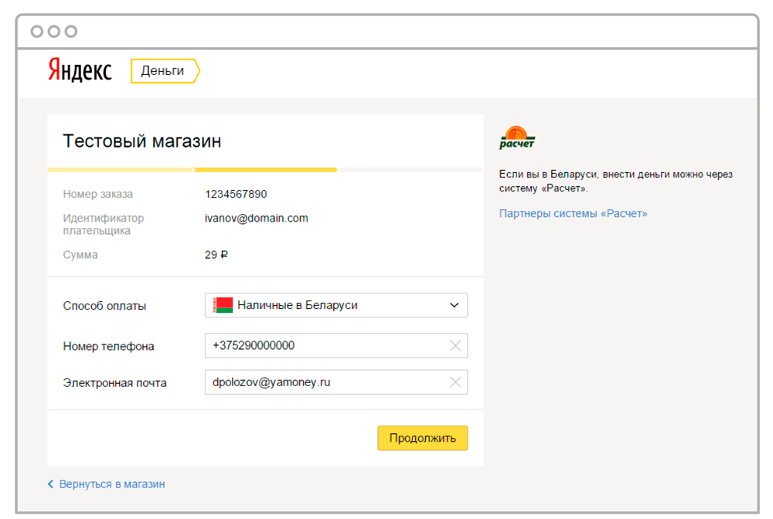Click the order number 1234567890
Screen dimensions: 773x519
236,194
